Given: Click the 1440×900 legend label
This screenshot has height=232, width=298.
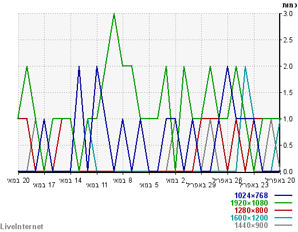Looking at the screenshot, I should 251,225.
